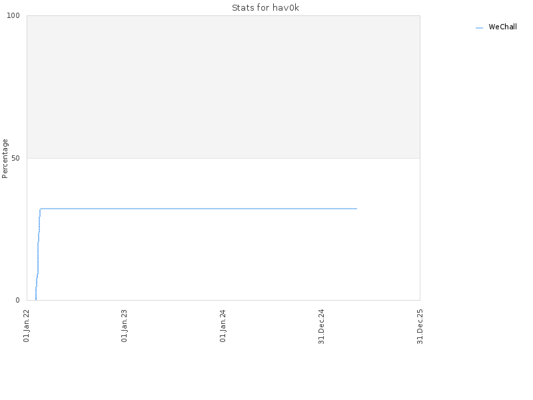The height and width of the screenshot is (400, 533).
Task: Click the right end of WeChall line
Action: [x=356, y=209]
